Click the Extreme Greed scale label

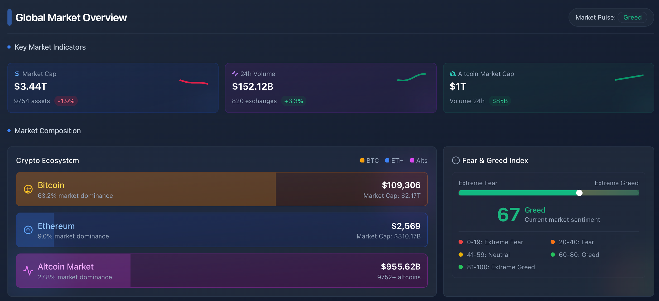[x=616, y=183]
